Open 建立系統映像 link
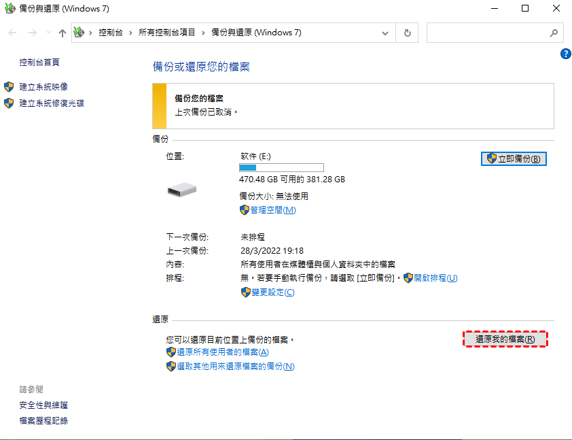 (x=43, y=87)
